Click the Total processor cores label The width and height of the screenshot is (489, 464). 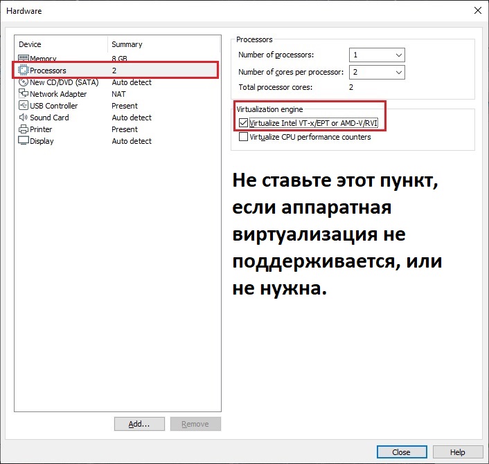(x=276, y=87)
